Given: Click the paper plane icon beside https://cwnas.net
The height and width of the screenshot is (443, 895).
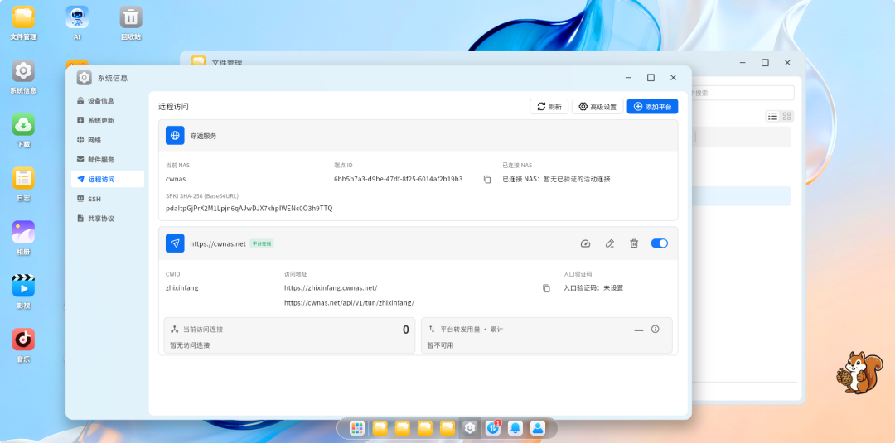Looking at the screenshot, I should pos(175,243).
